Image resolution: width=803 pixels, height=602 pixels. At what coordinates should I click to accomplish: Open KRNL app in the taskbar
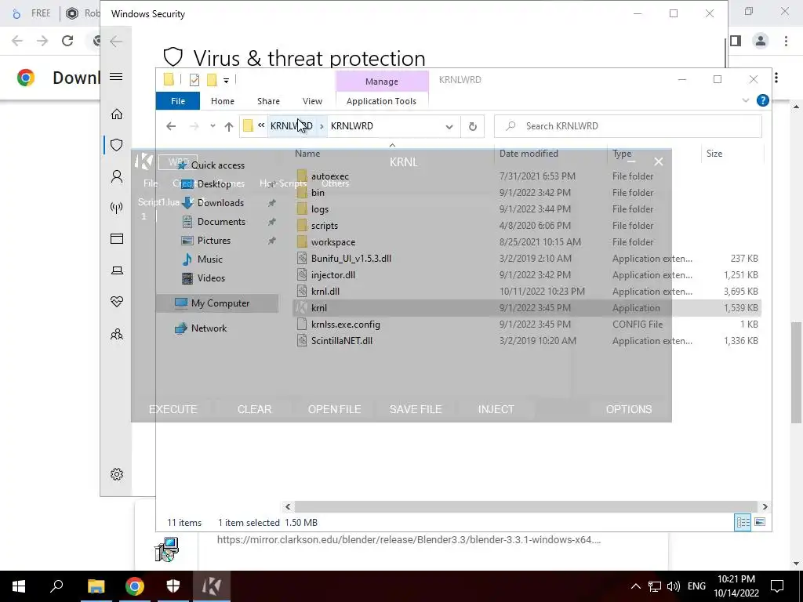tap(212, 586)
